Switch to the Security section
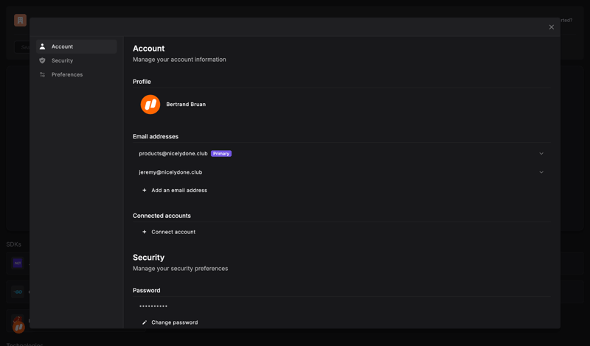 pyautogui.click(x=77, y=60)
